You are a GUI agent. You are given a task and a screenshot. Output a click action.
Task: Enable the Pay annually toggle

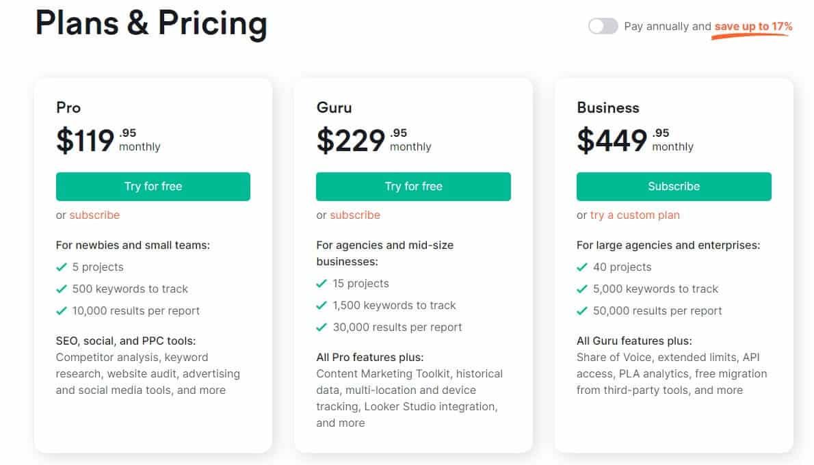(x=603, y=26)
